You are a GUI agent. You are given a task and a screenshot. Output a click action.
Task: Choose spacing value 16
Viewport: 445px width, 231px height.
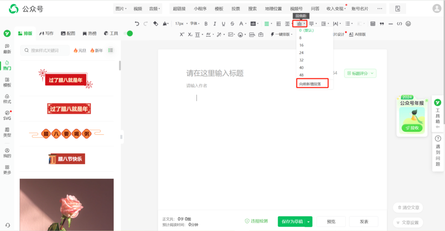[x=302, y=45]
